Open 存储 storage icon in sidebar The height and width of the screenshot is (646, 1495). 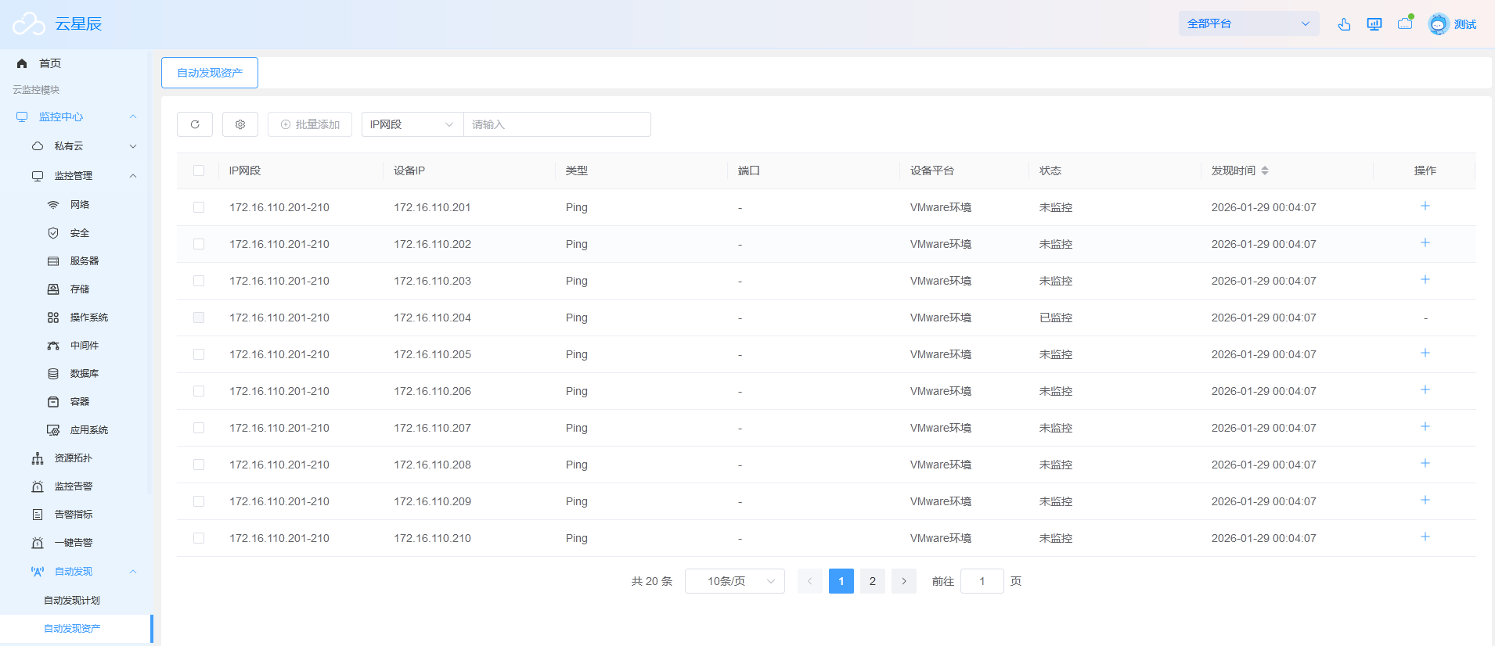click(53, 289)
